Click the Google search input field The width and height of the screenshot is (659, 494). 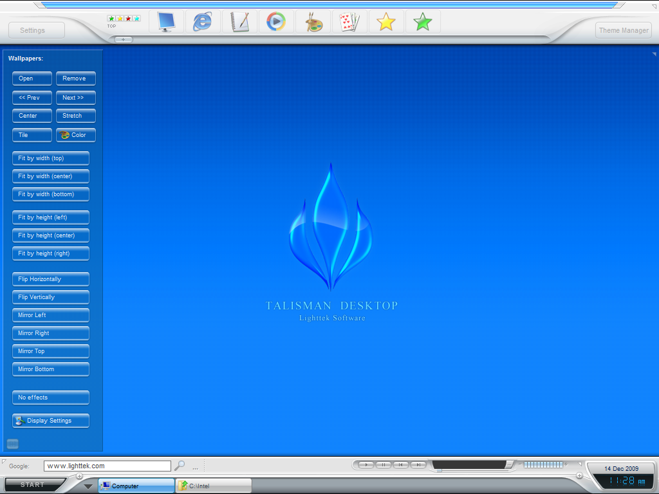(x=107, y=466)
